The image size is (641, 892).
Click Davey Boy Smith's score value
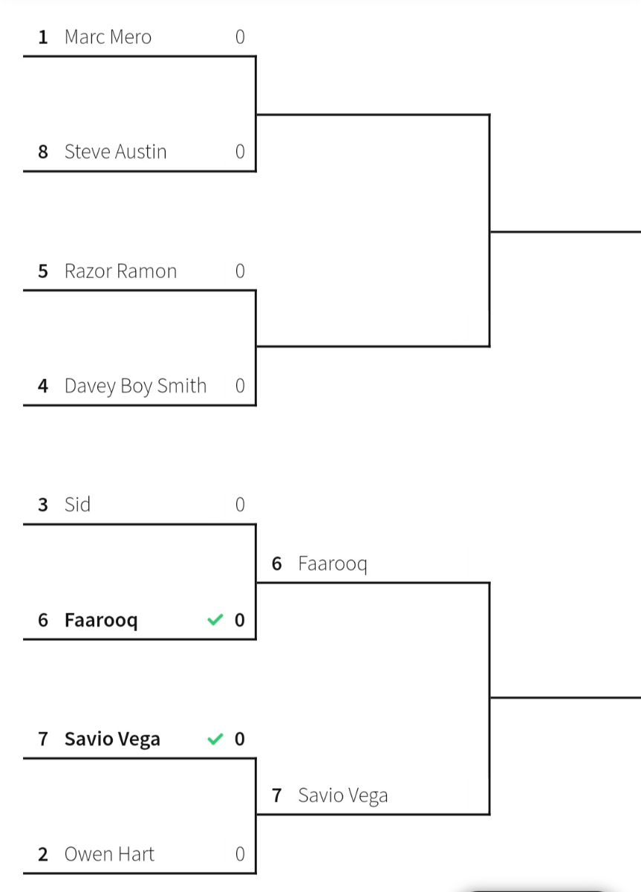pyautogui.click(x=240, y=386)
